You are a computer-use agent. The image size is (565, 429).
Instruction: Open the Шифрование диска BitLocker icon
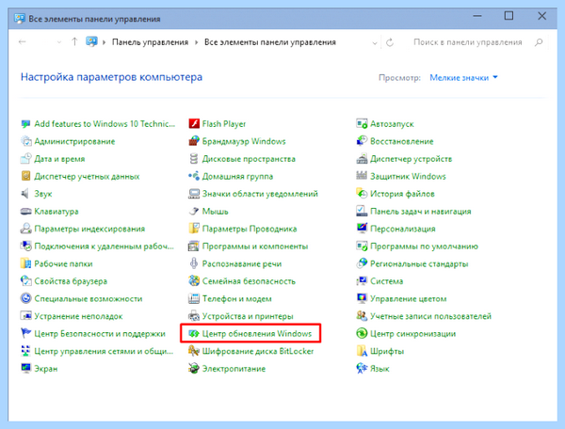coord(194,351)
